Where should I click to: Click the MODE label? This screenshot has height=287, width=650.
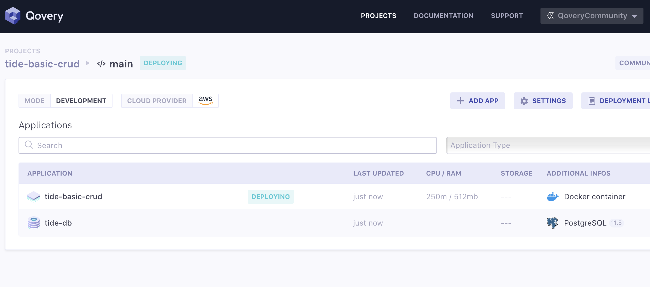coord(35,101)
